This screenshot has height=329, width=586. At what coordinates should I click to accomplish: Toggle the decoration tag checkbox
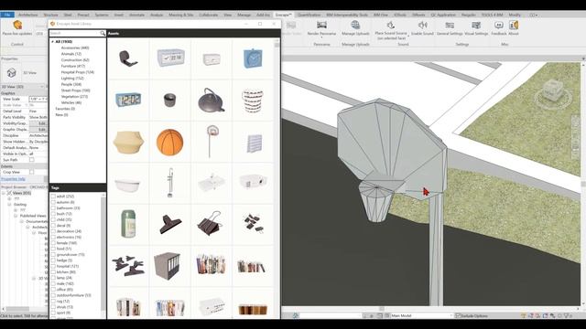[53, 231]
